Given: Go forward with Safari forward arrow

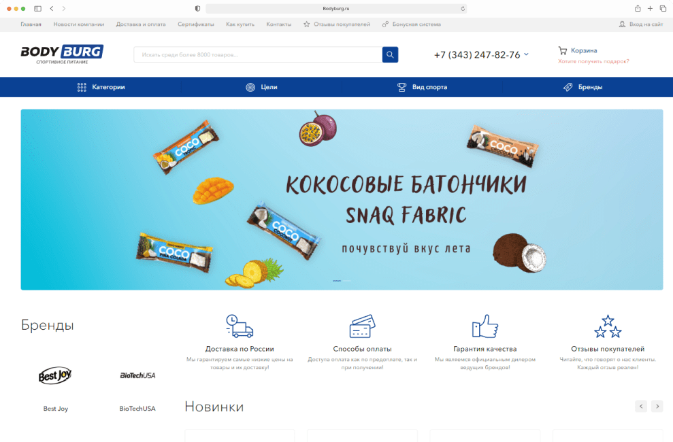Looking at the screenshot, I should click(63, 9).
